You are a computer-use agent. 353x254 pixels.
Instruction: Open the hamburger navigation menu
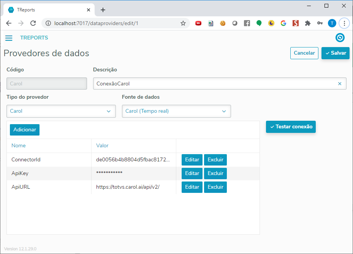tap(9, 38)
